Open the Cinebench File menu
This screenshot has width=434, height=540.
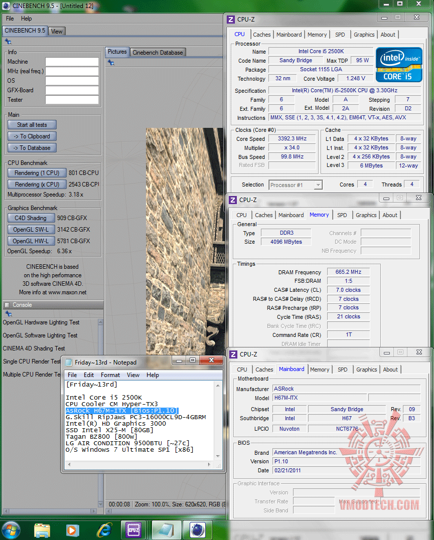[x=10, y=19]
